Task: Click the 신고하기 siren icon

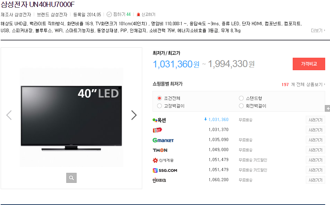Action: [138, 15]
